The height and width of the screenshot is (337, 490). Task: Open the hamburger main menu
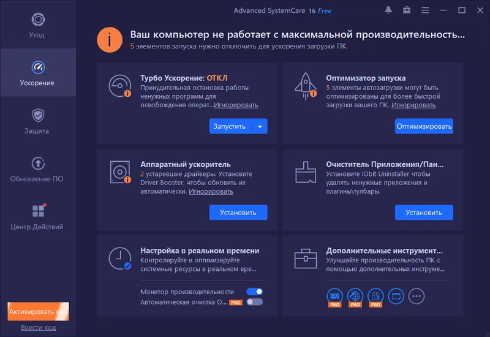[x=425, y=10]
